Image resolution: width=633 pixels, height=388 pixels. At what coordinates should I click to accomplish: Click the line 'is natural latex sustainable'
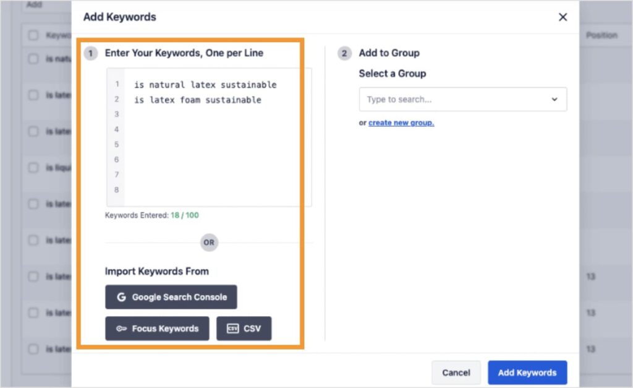click(205, 85)
